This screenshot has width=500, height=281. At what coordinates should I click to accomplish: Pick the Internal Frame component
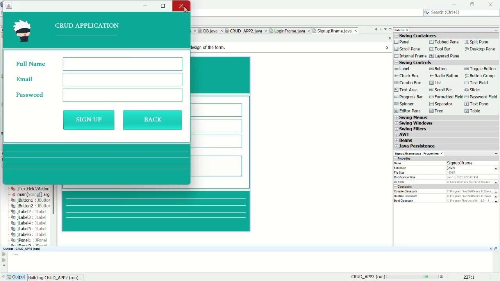coord(411,56)
